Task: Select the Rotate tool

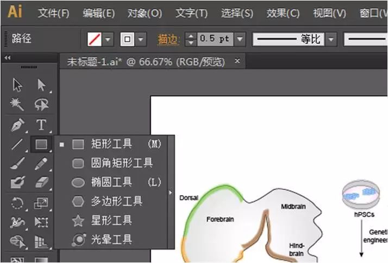Action: click(x=17, y=203)
